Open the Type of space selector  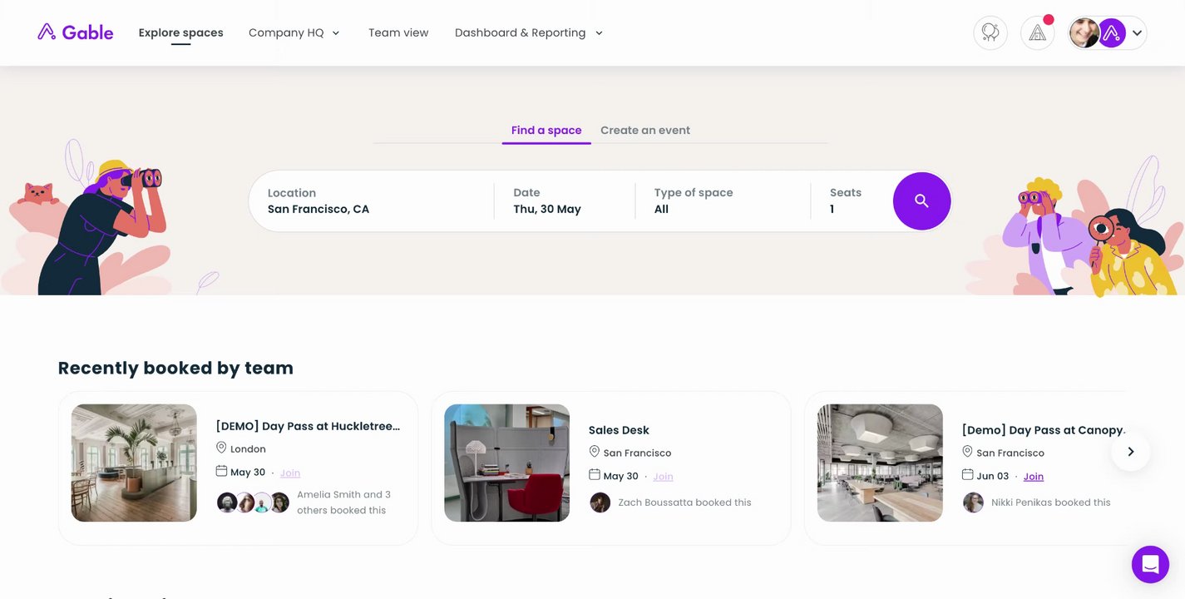(x=722, y=200)
